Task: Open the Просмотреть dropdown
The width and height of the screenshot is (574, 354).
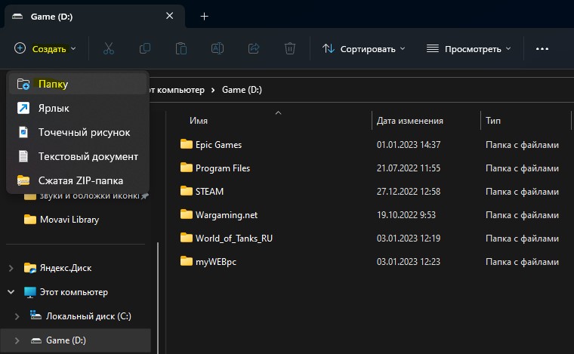Action: click(x=468, y=48)
